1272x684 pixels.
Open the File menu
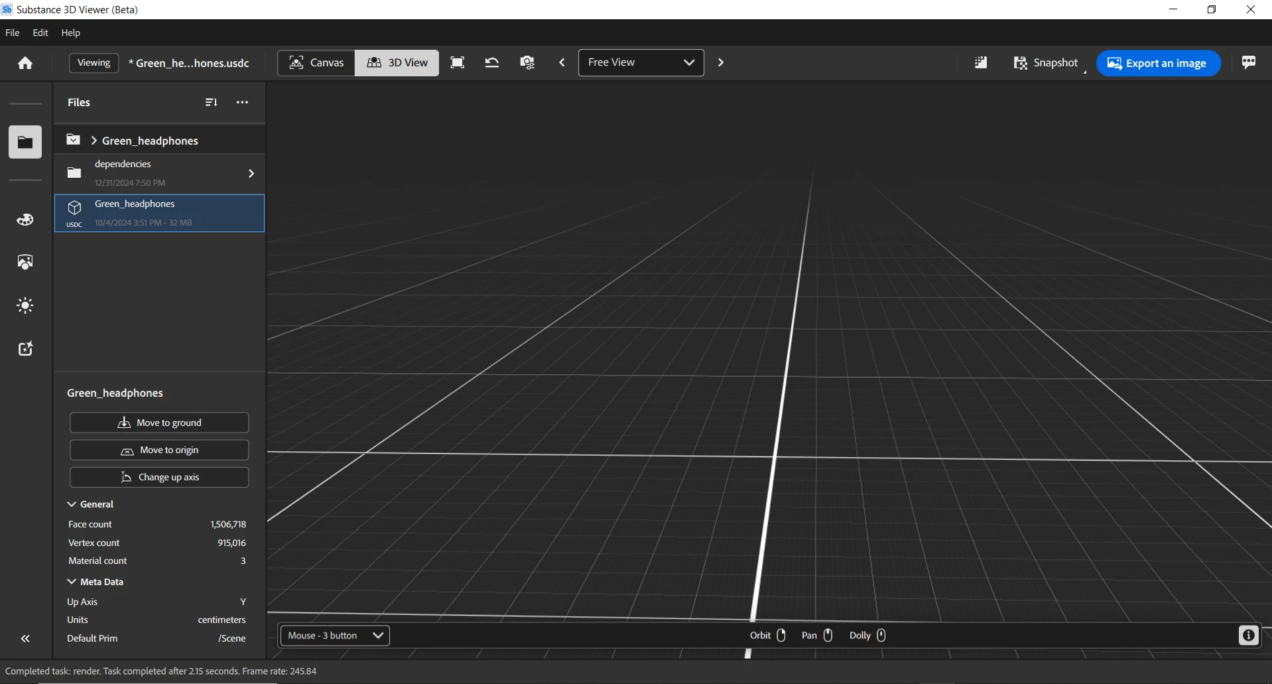tap(13, 33)
